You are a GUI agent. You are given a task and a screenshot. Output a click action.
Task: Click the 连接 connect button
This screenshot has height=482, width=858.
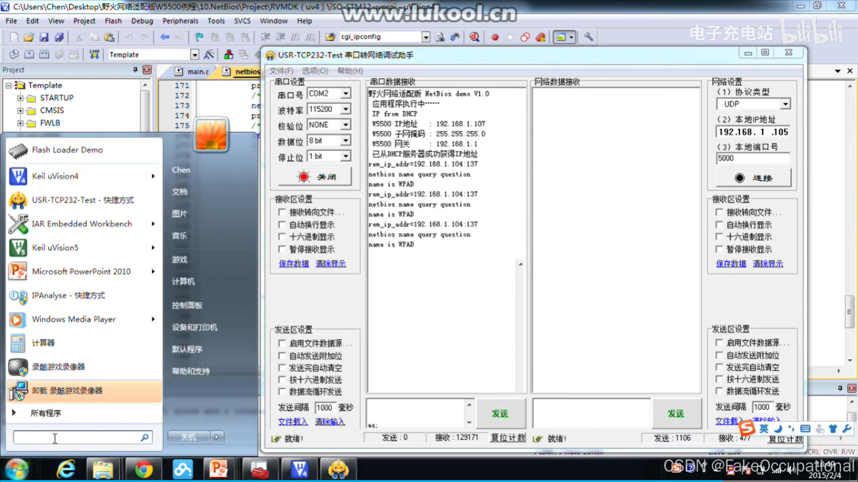(753, 178)
